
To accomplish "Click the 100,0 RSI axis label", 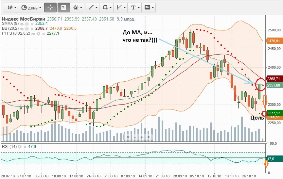I will click(x=273, y=144).
